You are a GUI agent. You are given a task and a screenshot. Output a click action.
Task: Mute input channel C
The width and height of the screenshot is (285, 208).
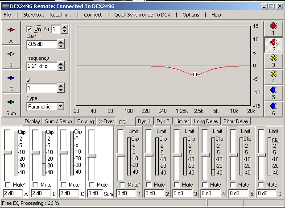click(x=63, y=185)
